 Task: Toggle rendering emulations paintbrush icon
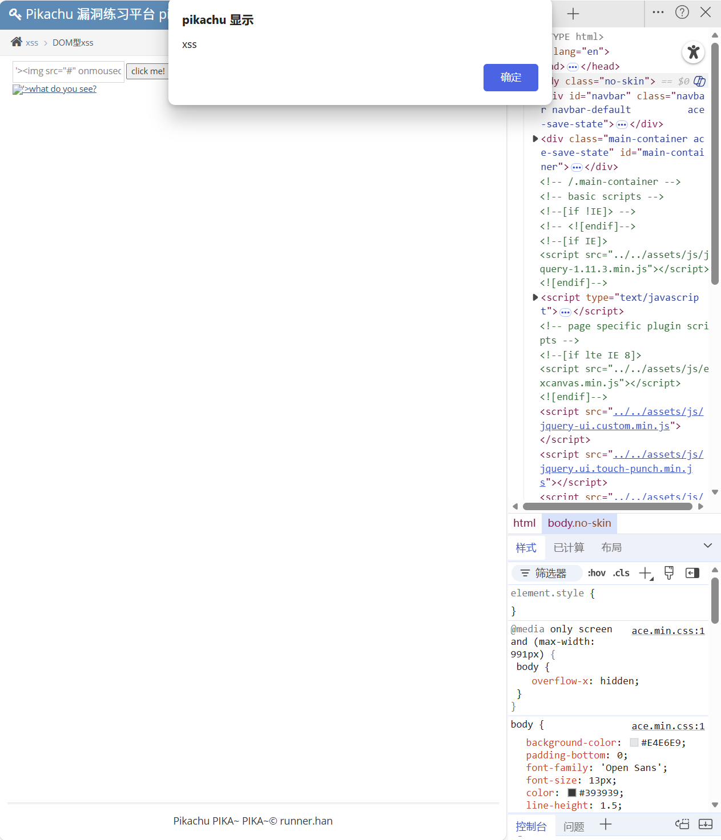coord(669,573)
